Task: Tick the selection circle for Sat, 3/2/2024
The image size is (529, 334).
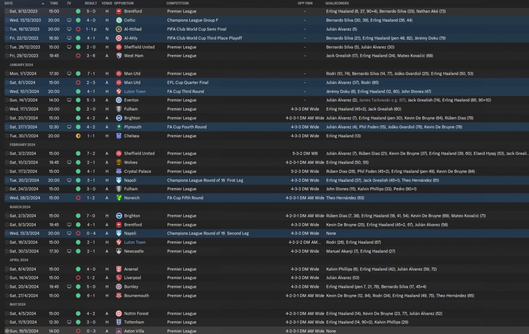Action: tap(7, 153)
